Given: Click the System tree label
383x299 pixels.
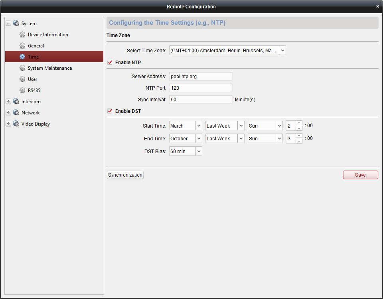Looking at the screenshot, I should tap(29, 24).
